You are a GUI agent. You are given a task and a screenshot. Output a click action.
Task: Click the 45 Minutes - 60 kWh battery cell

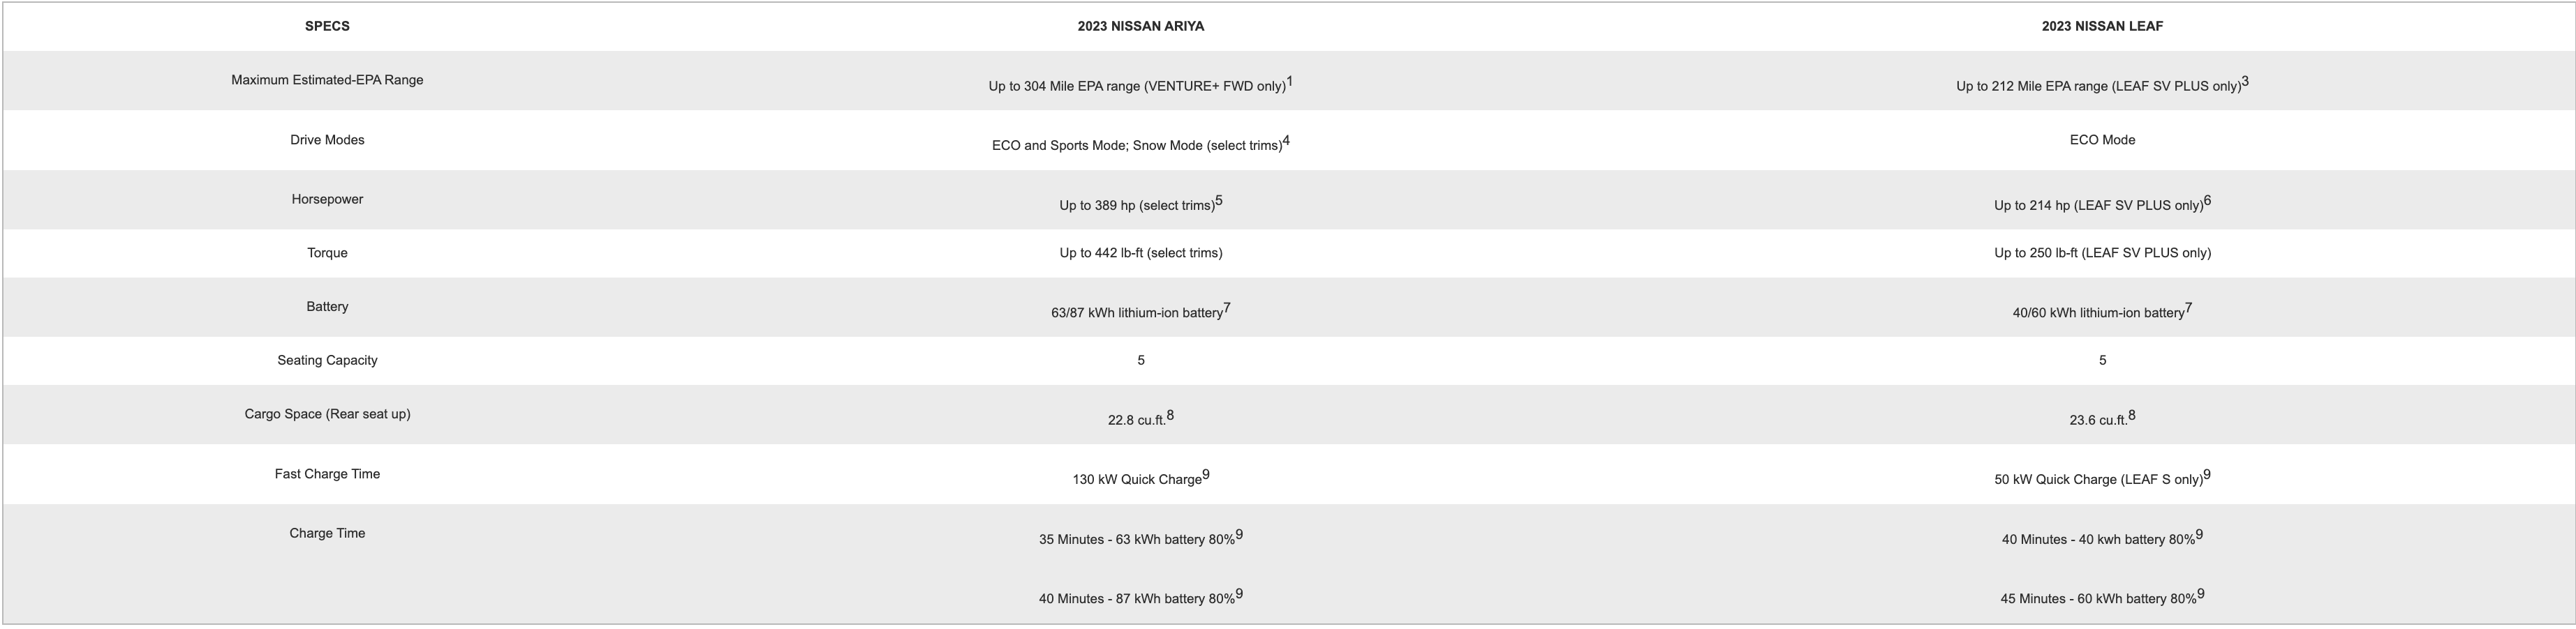[x=2102, y=597]
